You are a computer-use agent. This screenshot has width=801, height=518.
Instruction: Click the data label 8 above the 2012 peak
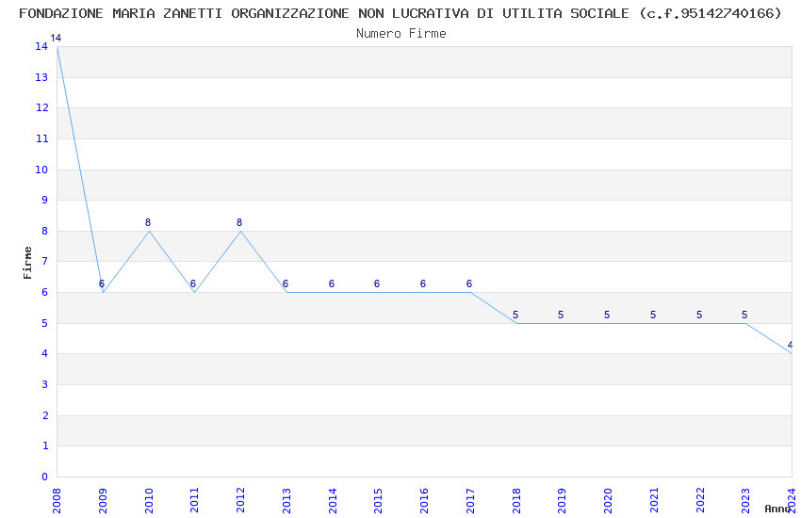point(239,222)
